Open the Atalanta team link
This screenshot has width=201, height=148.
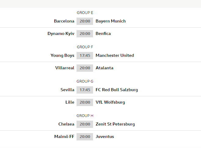105,68
